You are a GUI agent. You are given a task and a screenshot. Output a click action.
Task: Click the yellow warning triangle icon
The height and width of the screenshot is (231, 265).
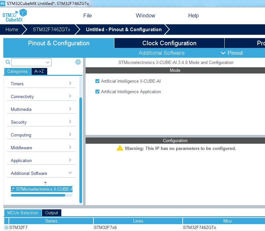pyautogui.click(x=120, y=148)
